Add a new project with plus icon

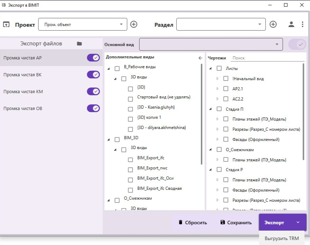(x=134, y=24)
